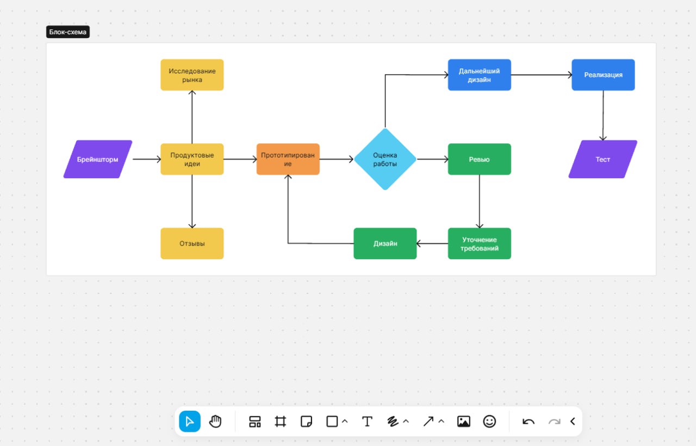The width and height of the screenshot is (696, 446).
Task: Expand the shape options chevron
Action: pos(345,422)
